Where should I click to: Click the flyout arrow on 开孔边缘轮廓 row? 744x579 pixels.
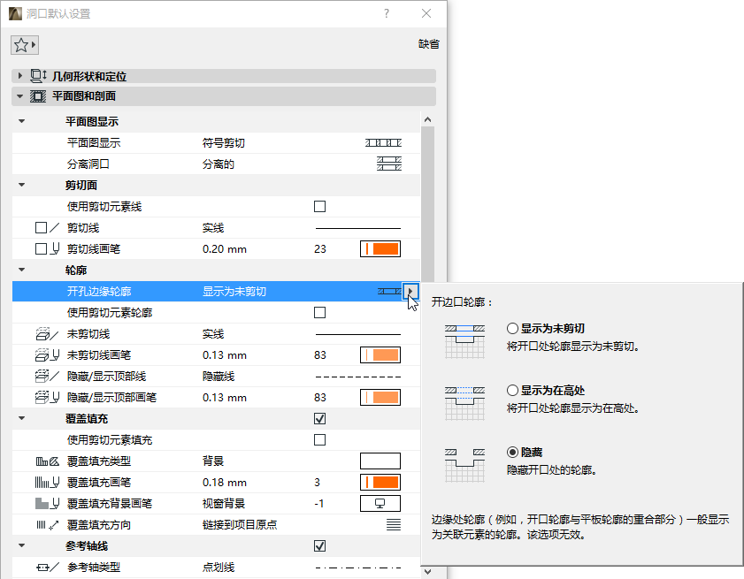410,291
